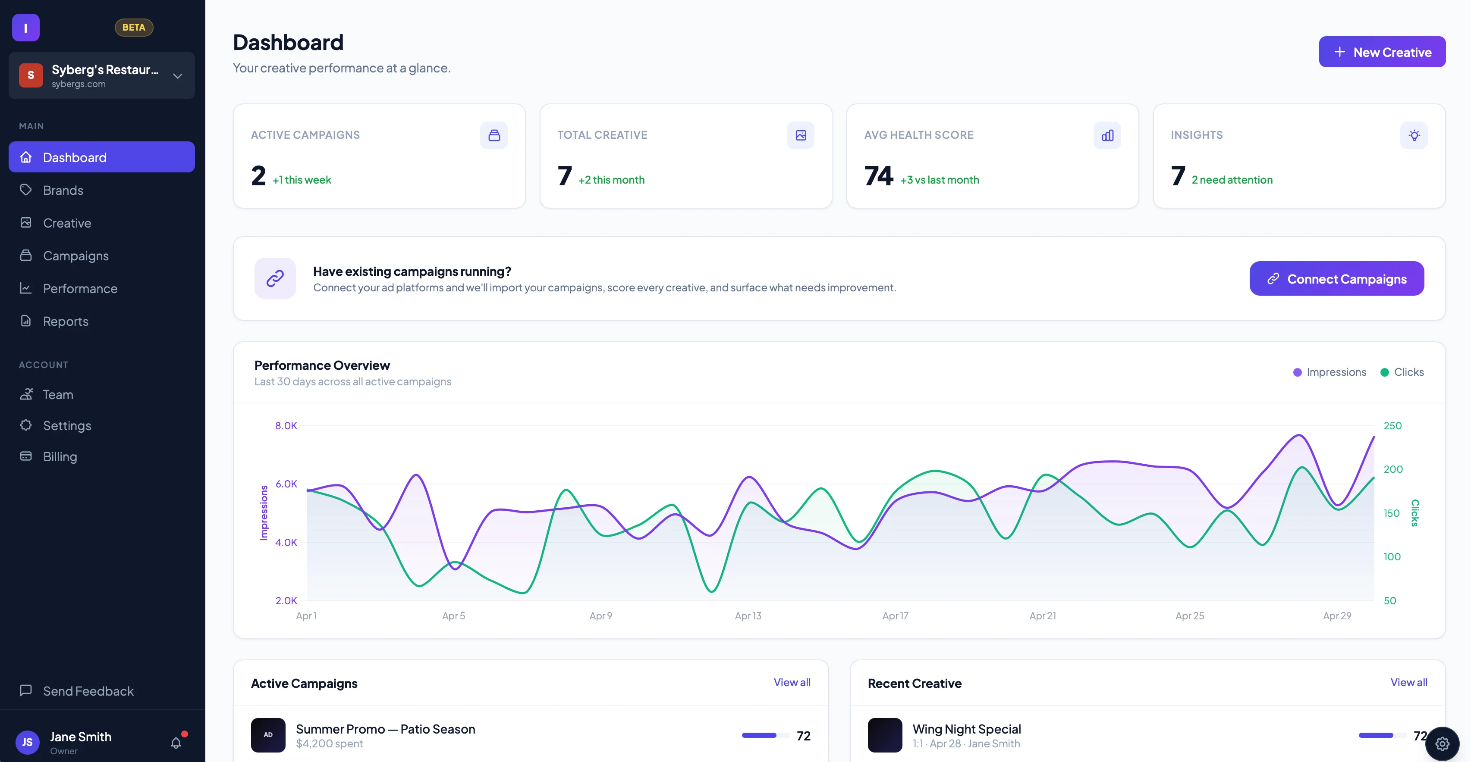This screenshot has width=1471, height=762.
Task: Open account Settings
Action: (102, 425)
